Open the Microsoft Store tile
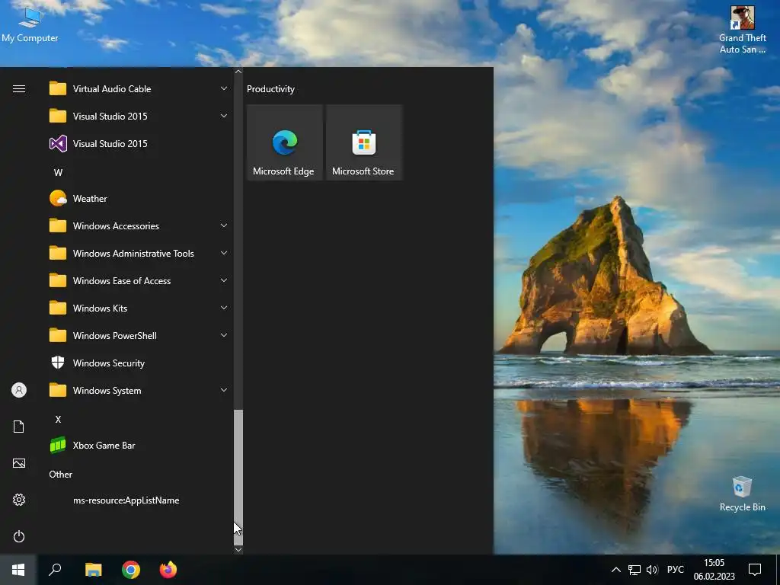The height and width of the screenshot is (585, 780). (x=363, y=142)
